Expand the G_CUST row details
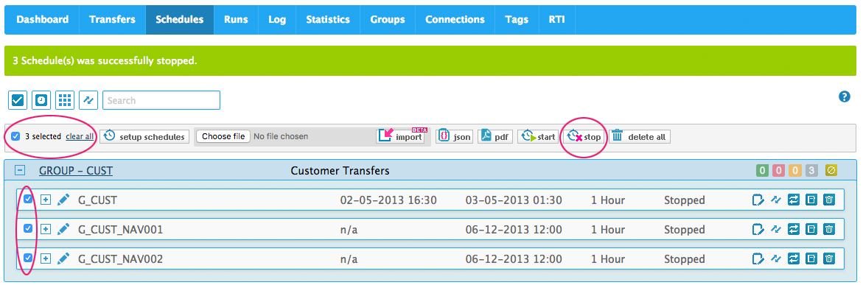 pos(46,199)
